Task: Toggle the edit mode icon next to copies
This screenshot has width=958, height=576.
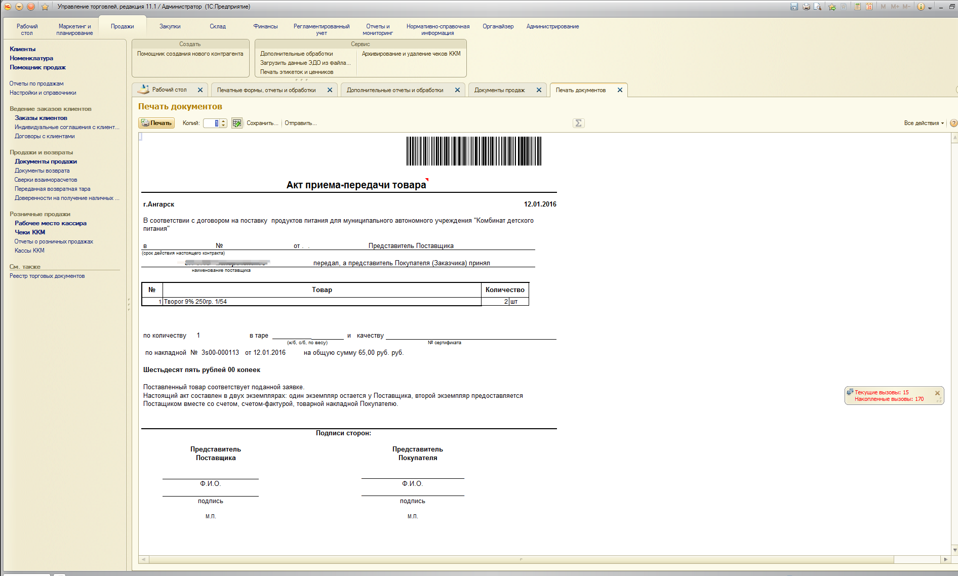Action: (236, 123)
